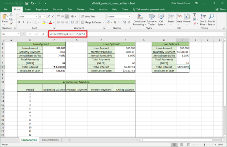Toggle Bottom Align for cell
227x147 pixels.
(67, 17)
